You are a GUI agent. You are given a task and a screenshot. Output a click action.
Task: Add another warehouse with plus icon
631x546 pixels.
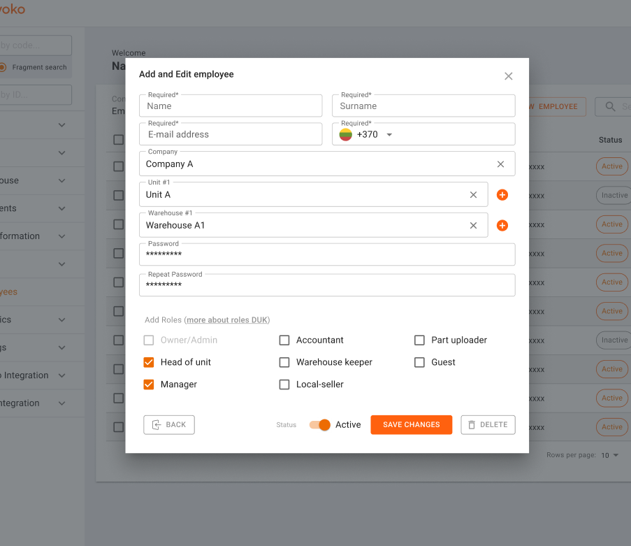click(502, 226)
